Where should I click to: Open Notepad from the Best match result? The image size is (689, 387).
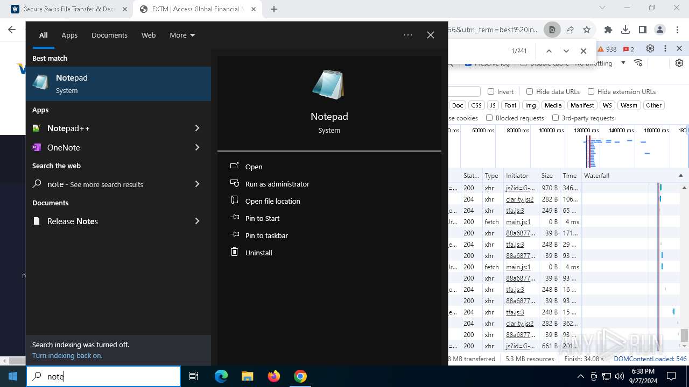click(x=118, y=84)
